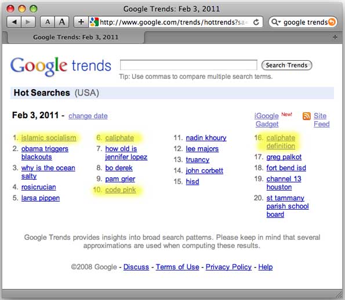This screenshot has height=300, width=345.
Task: Click the forward navigation arrow
Action: point(28,22)
